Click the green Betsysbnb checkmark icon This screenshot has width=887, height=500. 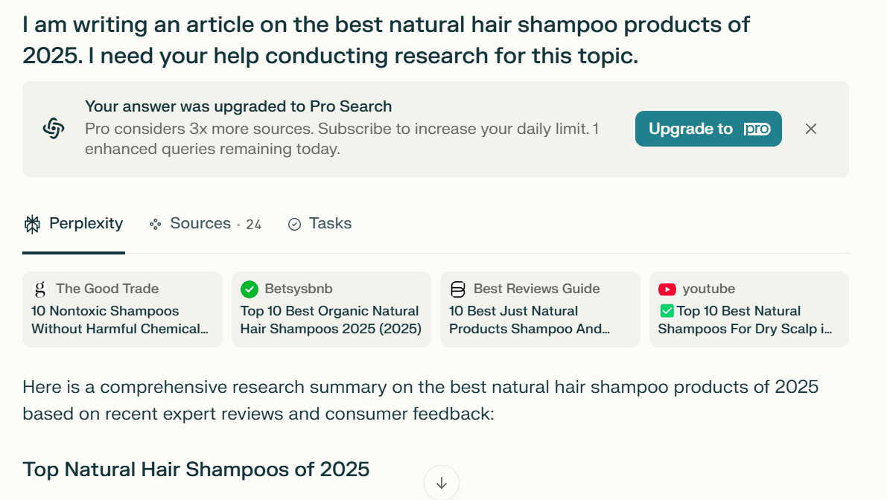coord(249,289)
